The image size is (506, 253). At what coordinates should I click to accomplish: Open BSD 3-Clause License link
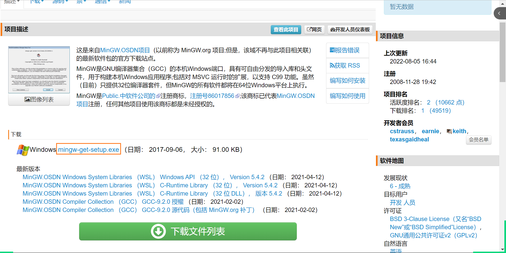point(435,223)
